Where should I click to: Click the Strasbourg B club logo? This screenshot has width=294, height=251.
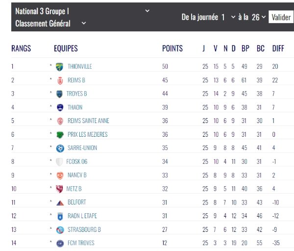coord(60,229)
